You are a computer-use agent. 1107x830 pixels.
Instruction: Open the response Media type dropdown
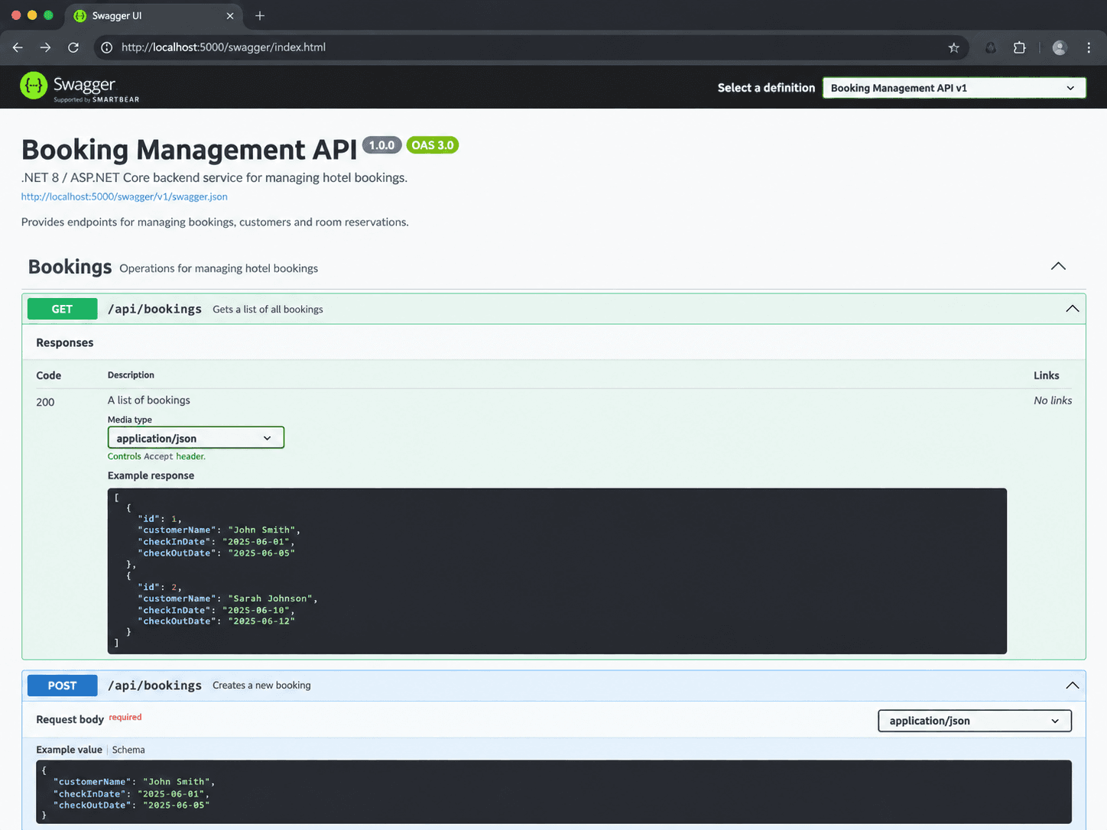pyautogui.click(x=196, y=438)
